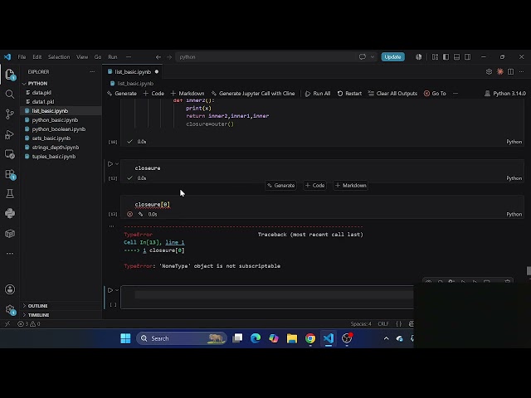Open the Search view in activity bar
This screenshot has width=531, height=398.
[x=10, y=94]
